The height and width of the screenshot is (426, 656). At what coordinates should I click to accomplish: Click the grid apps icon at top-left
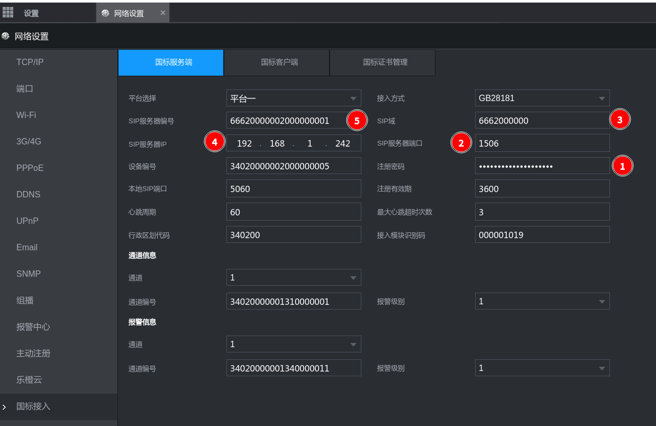(x=8, y=12)
